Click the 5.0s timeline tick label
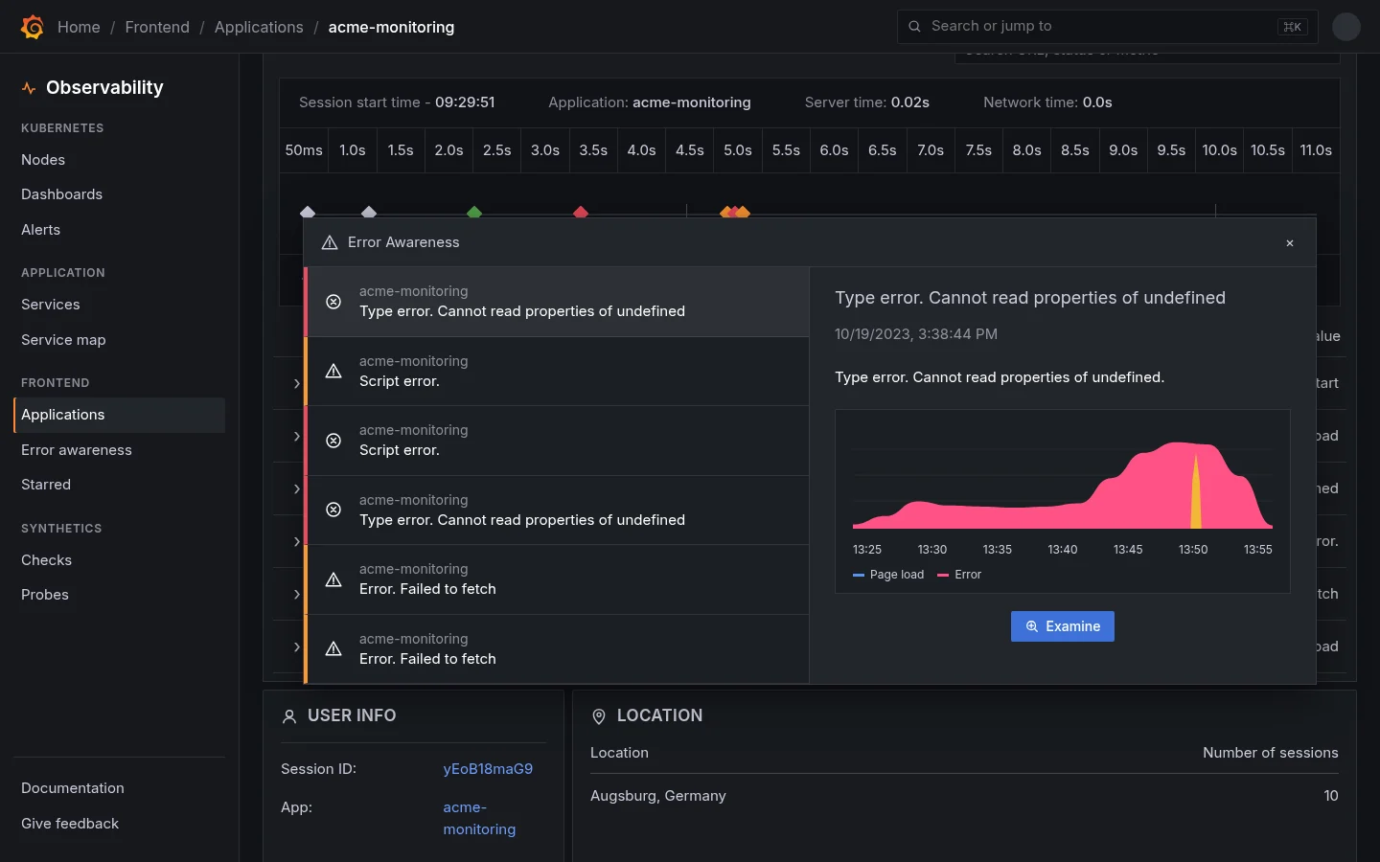Image resolution: width=1380 pixels, height=862 pixels. [738, 150]
